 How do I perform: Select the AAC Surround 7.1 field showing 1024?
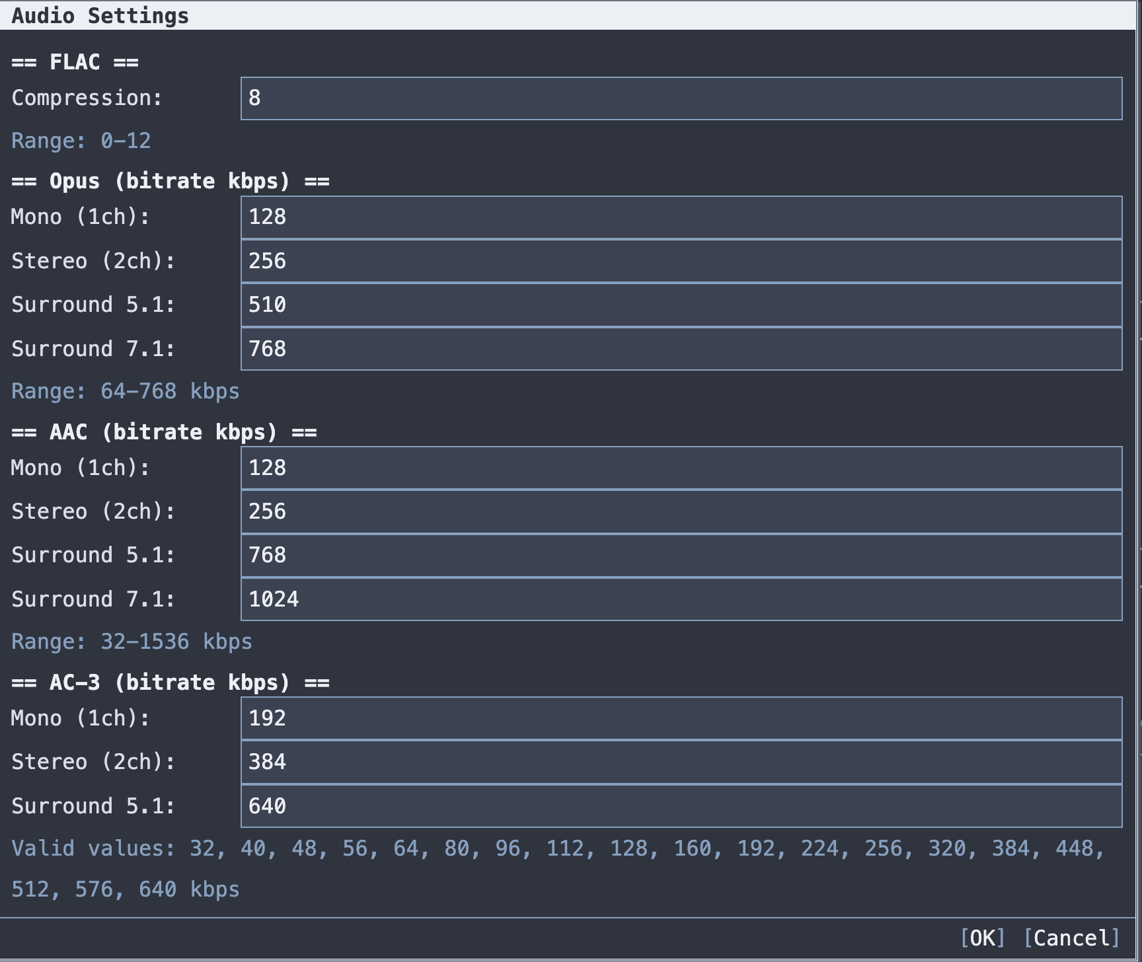click(x=681, y=599)
